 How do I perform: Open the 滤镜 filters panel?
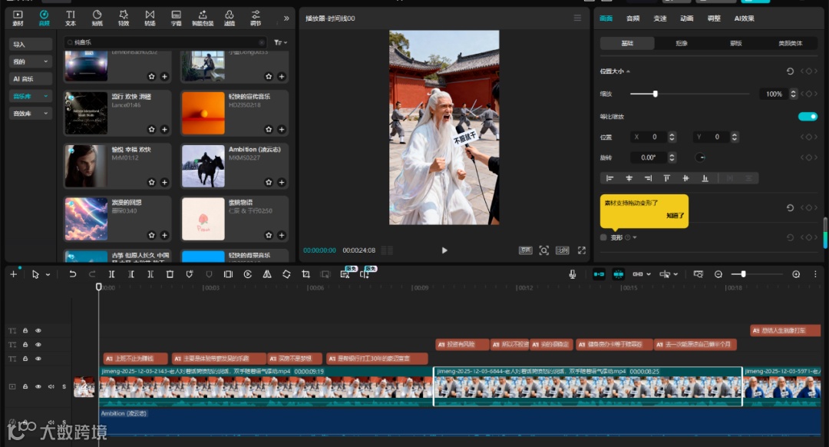coord(230,18)
